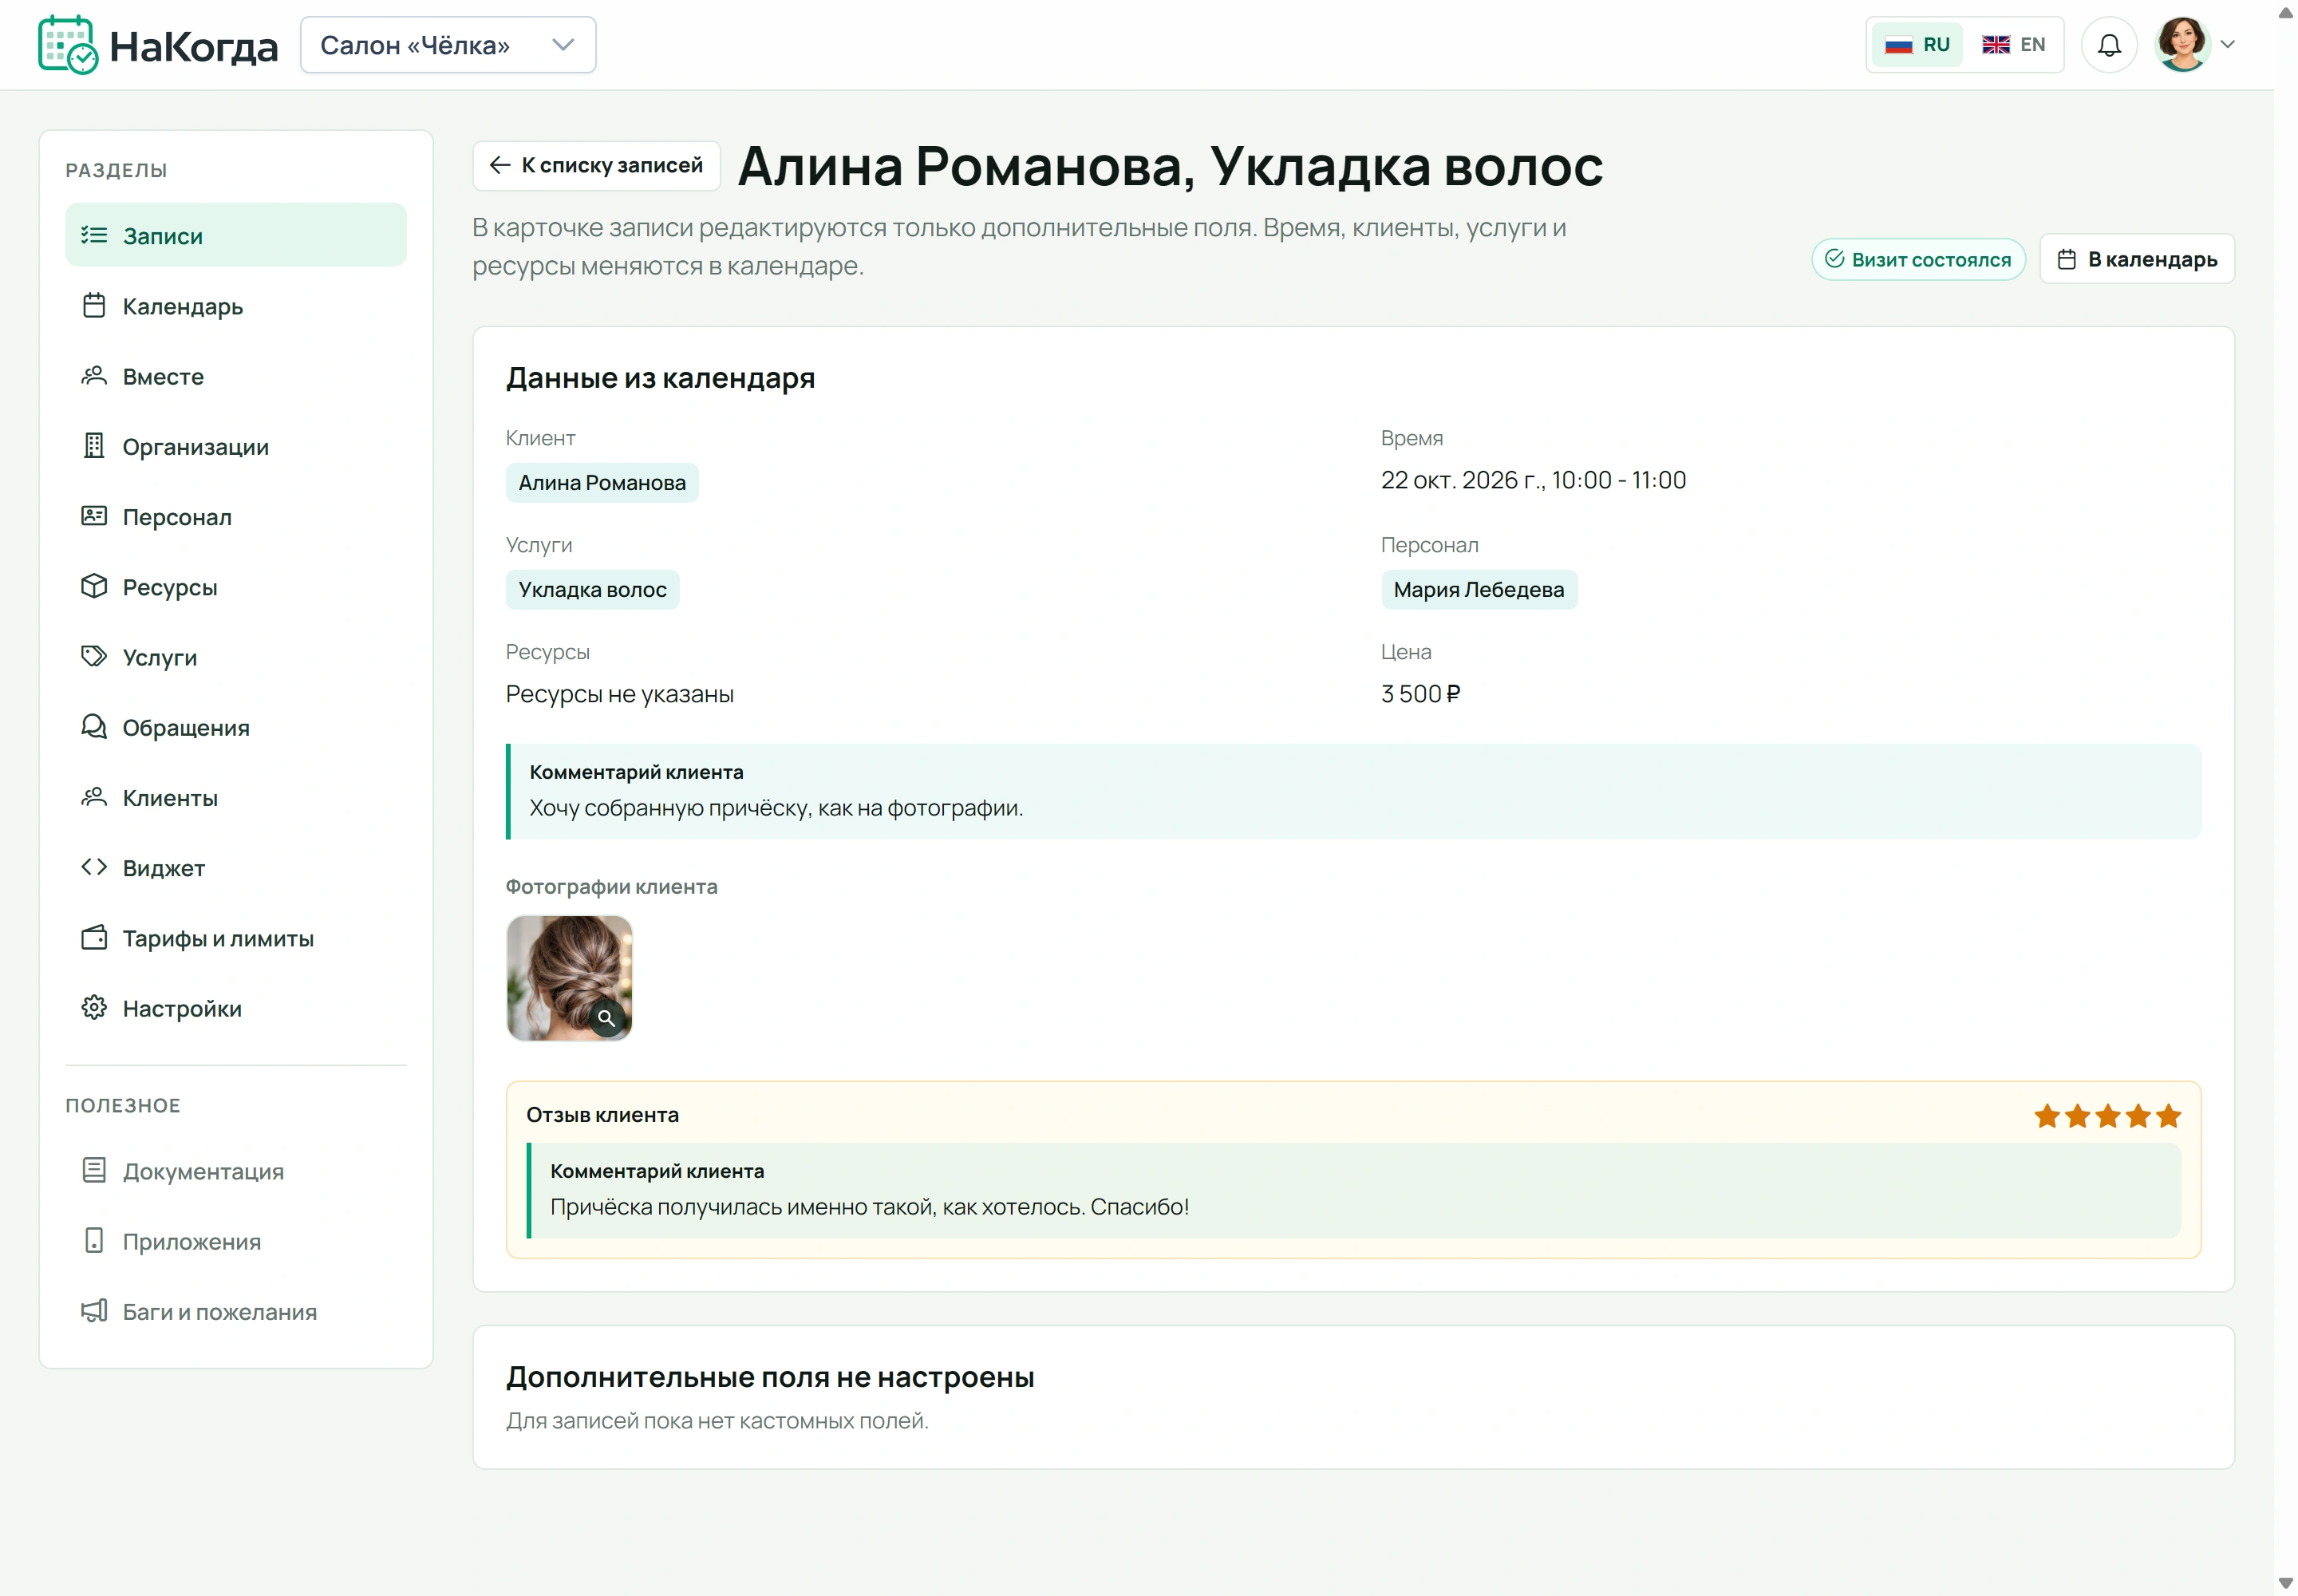The width and height of the screenshot is (2298, 1596).
Task: Click the Алина Романова client chip
Action: tap(602, 482)
